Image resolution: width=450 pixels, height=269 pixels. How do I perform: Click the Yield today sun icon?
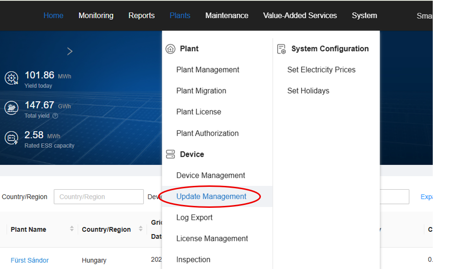pyautogui.click(x=11, y=78)
